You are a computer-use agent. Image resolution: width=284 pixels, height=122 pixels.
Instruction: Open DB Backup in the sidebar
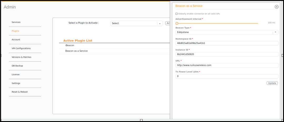point(17,66)
